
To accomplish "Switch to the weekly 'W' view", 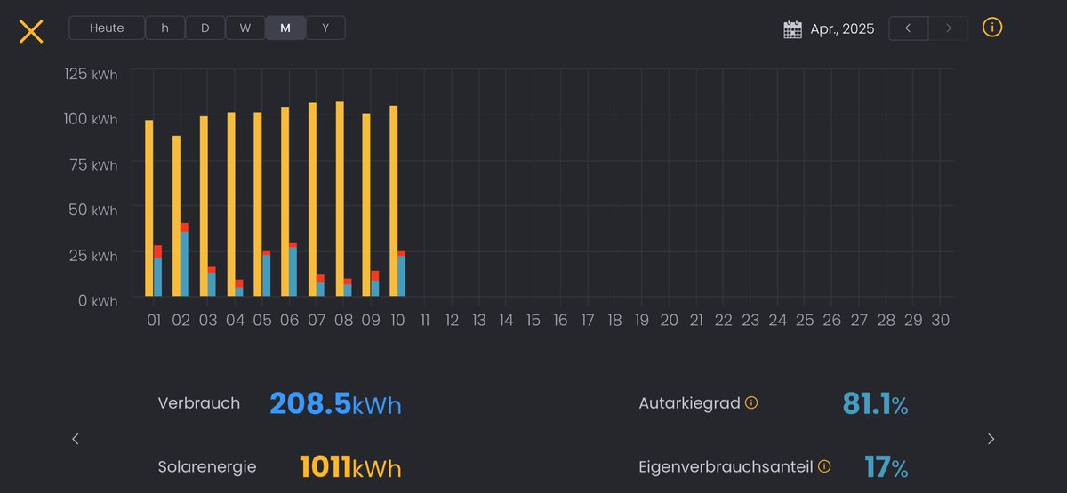I will click(245, 28).
